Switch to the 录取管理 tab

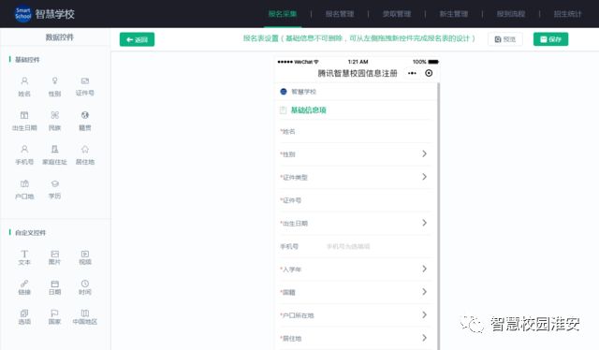click(x=397, y=14)
